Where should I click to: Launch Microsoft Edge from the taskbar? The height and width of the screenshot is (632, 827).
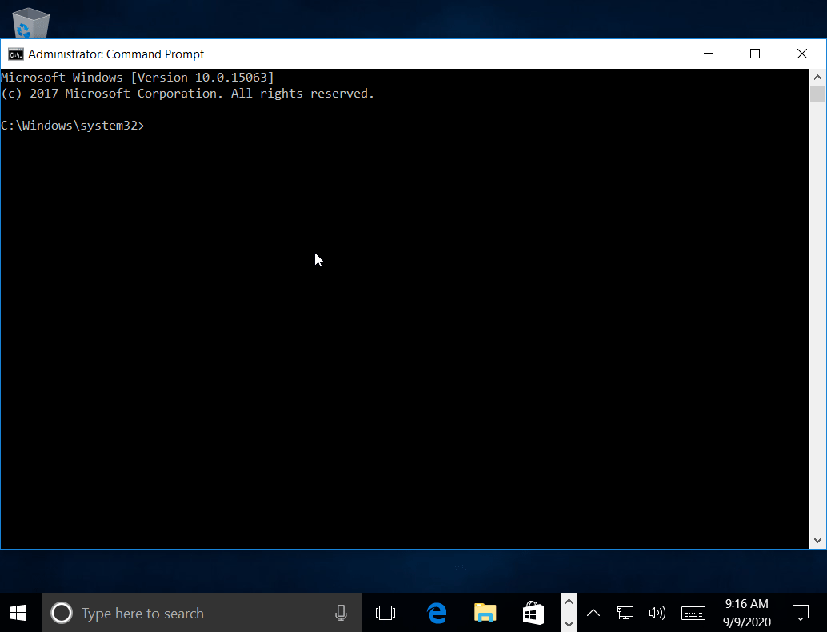pos(437,613)
